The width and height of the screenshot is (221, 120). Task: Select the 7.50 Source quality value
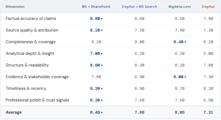tap(139, 30)
